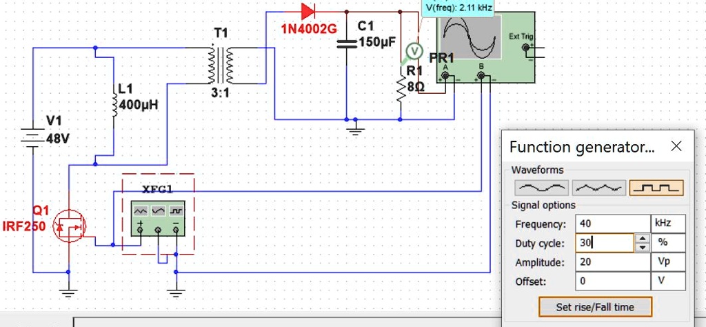The image size is (706, 327).
Task: Select the IRF250 MOSFET Q1 symbol
Action: [70, 226]
